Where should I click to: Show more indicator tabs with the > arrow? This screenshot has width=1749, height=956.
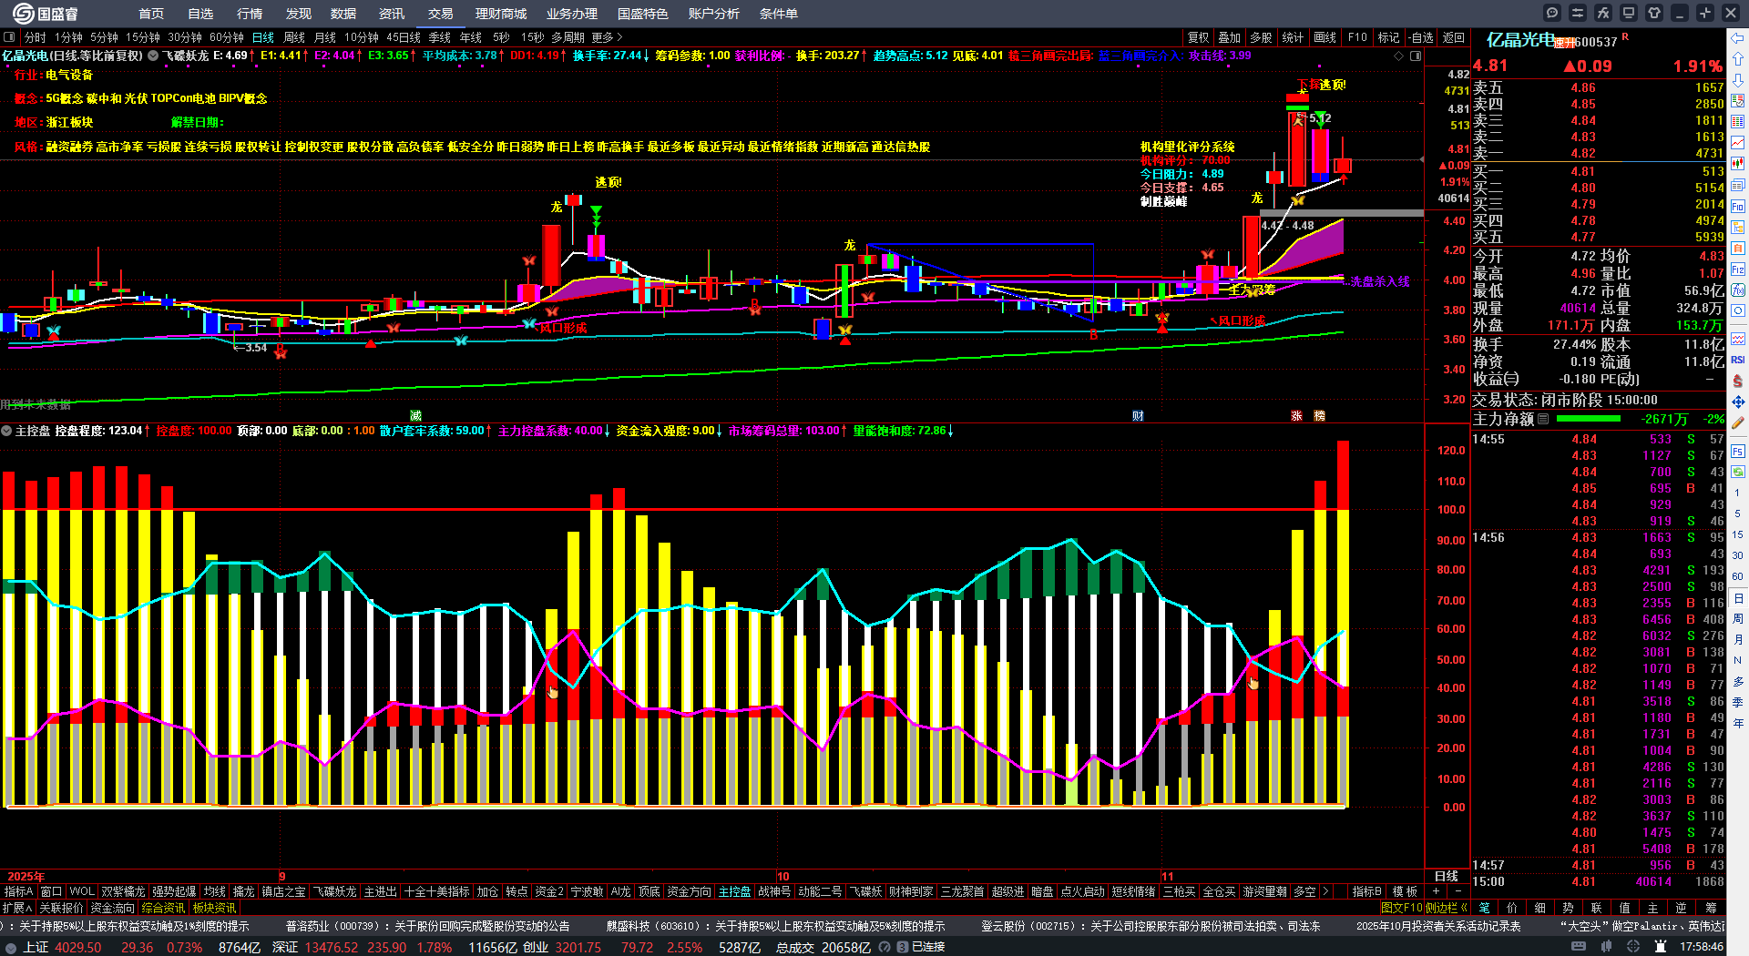point(1325,891)
